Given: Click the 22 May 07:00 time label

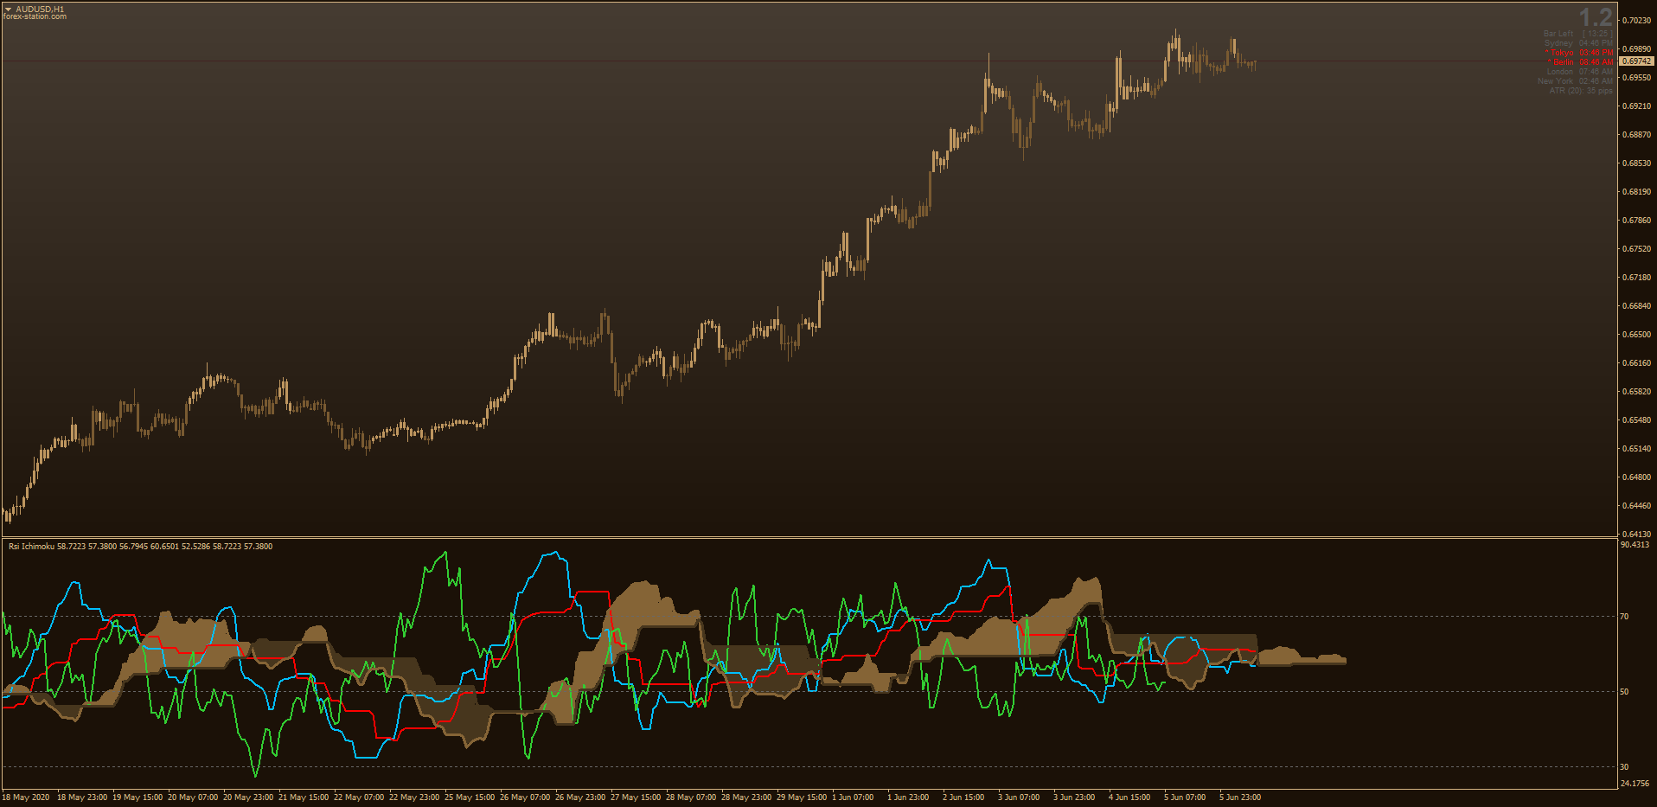Looking at the screenshot, I should (x=359, y=797).
